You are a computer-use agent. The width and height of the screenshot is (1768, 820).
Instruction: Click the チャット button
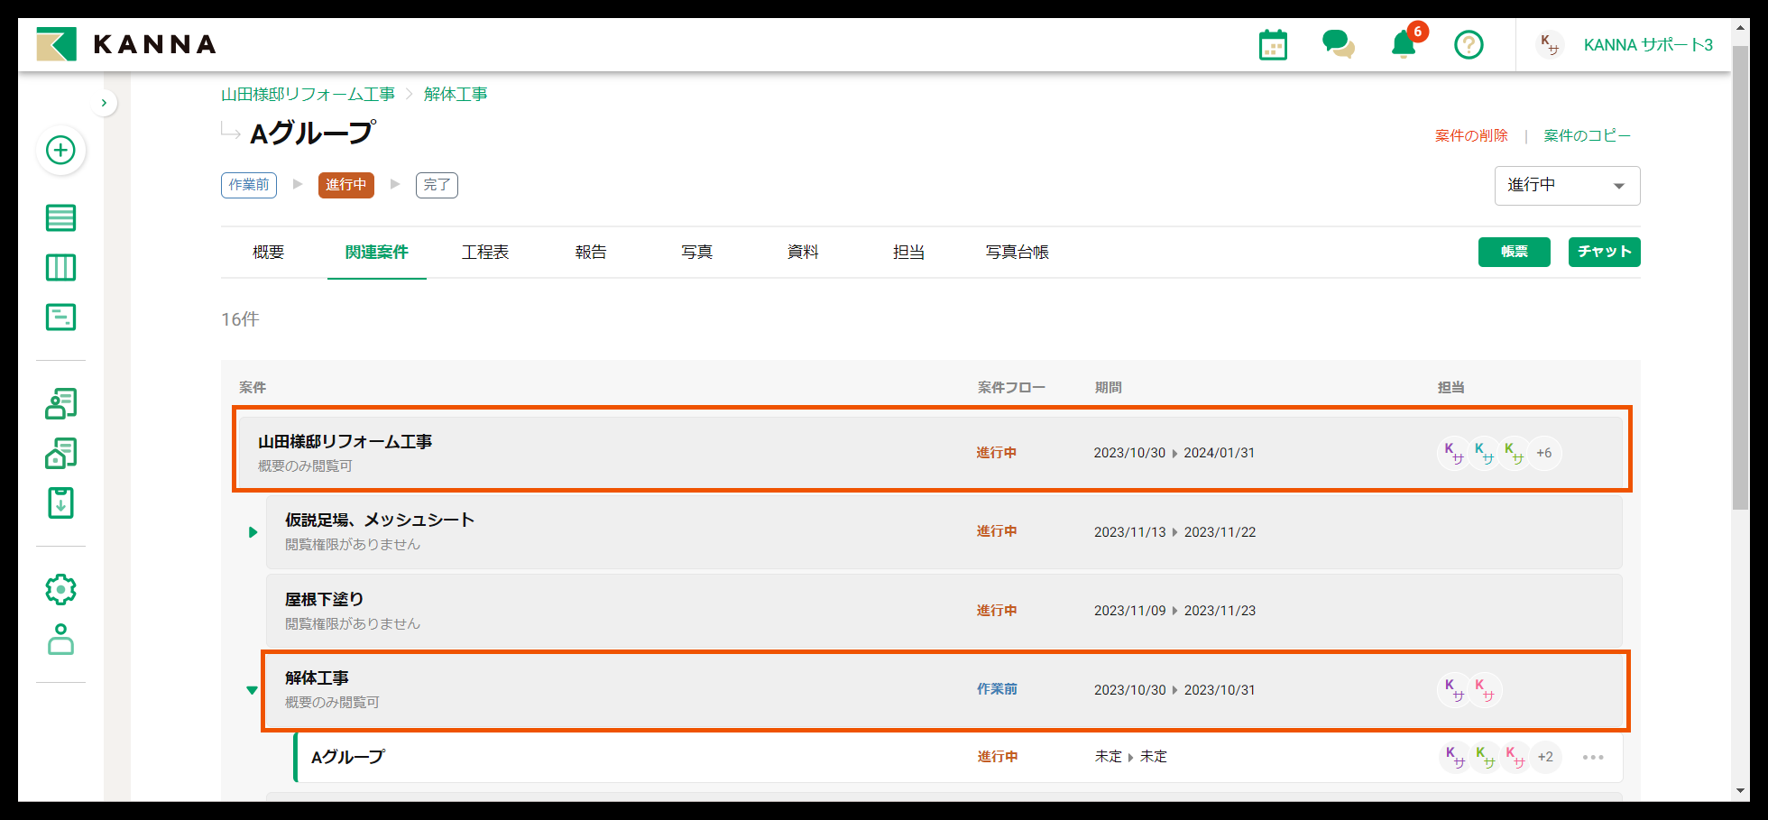pyautogui.click(x=1604, y=252)
